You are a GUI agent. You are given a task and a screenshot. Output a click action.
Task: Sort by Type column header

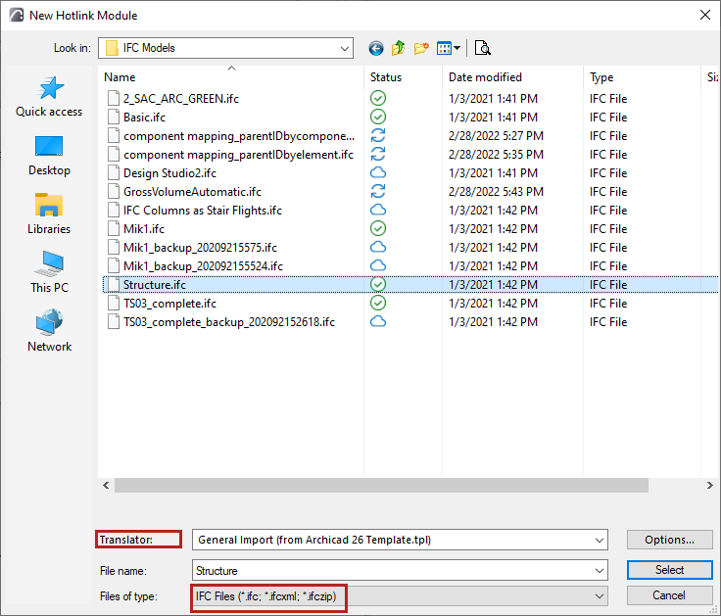coord(601,77)
